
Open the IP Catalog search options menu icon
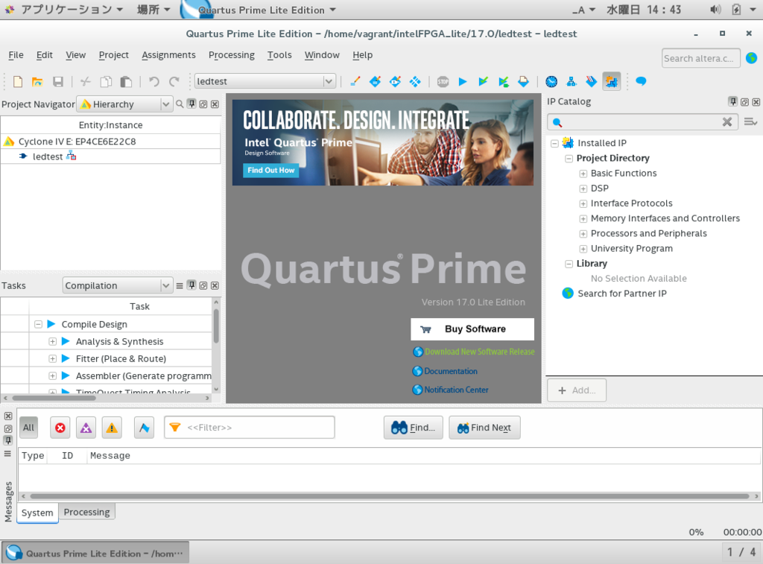[751, 121]
